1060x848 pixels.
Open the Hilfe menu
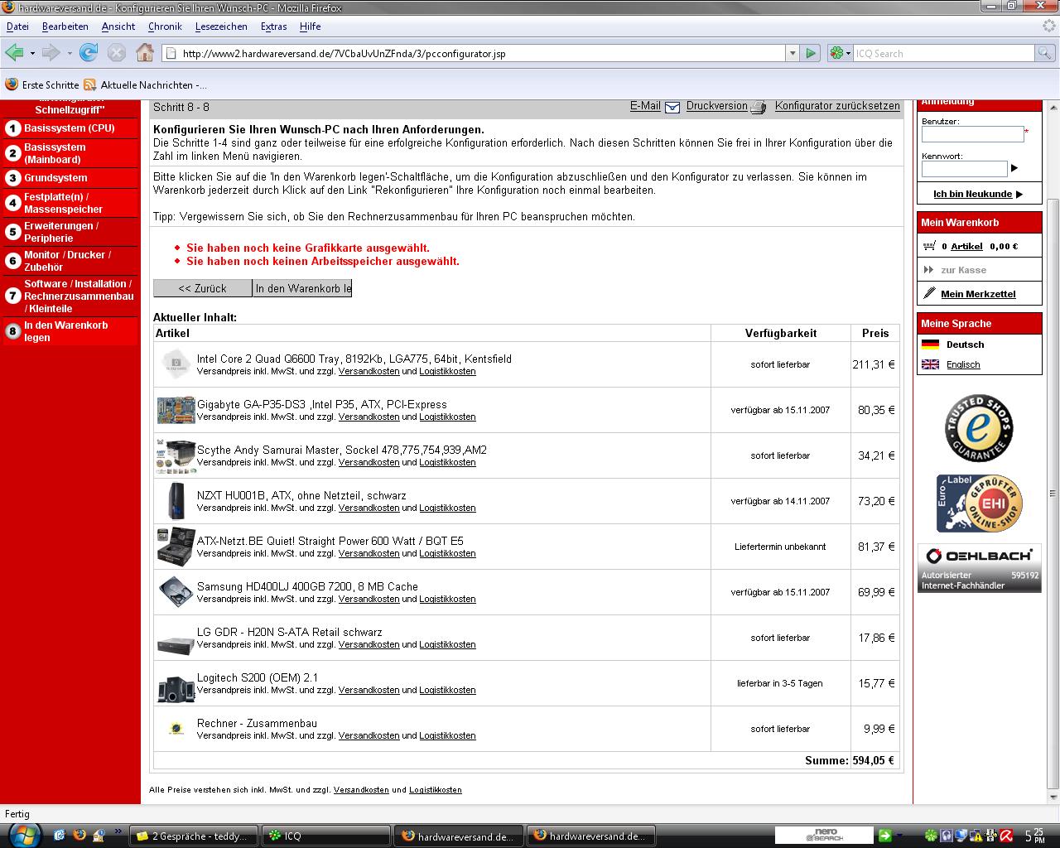pos(311,26)
